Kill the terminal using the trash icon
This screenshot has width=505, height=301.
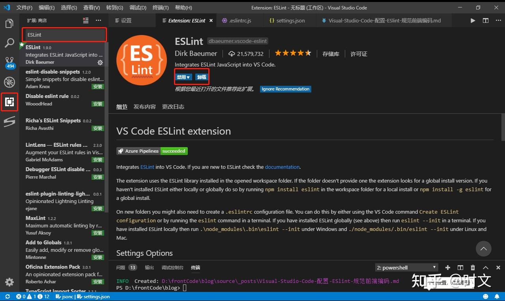click(x=472, y=267)
